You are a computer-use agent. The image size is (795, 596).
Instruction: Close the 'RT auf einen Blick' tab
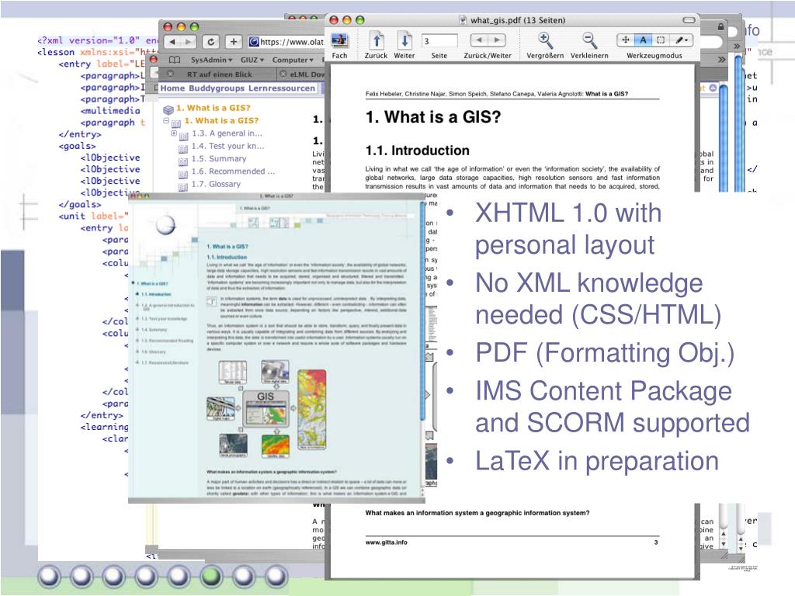tap(171, 74)
